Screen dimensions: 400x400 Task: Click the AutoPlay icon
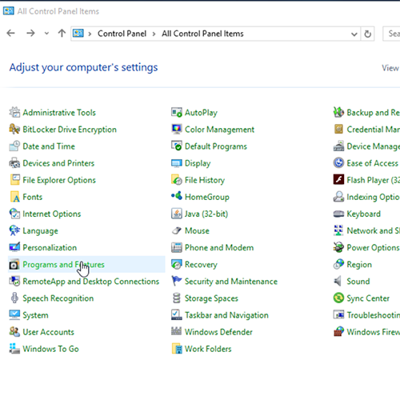[177, 112]
